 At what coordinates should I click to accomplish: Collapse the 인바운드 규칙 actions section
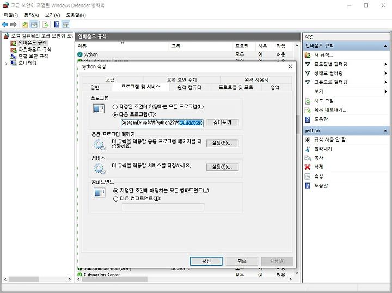pos(385,46)
